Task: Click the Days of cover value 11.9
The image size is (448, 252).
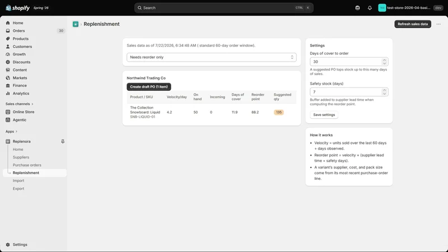Action: click(x=235, y=113)
